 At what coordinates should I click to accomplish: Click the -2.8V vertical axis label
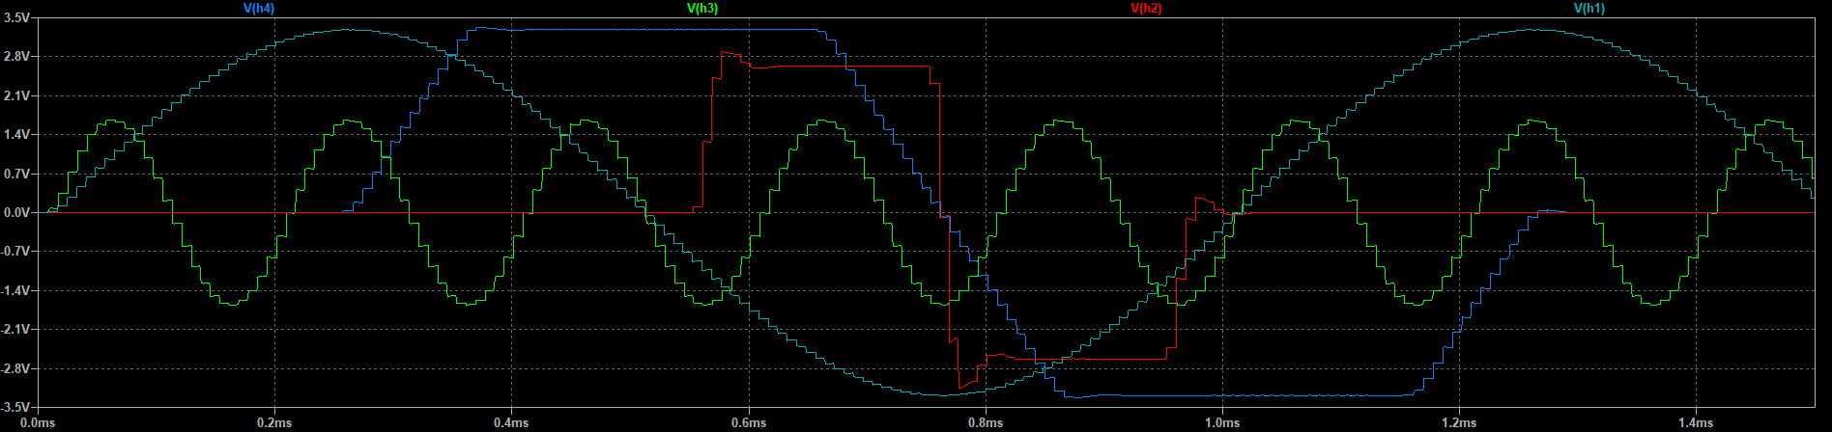[15, 368]
